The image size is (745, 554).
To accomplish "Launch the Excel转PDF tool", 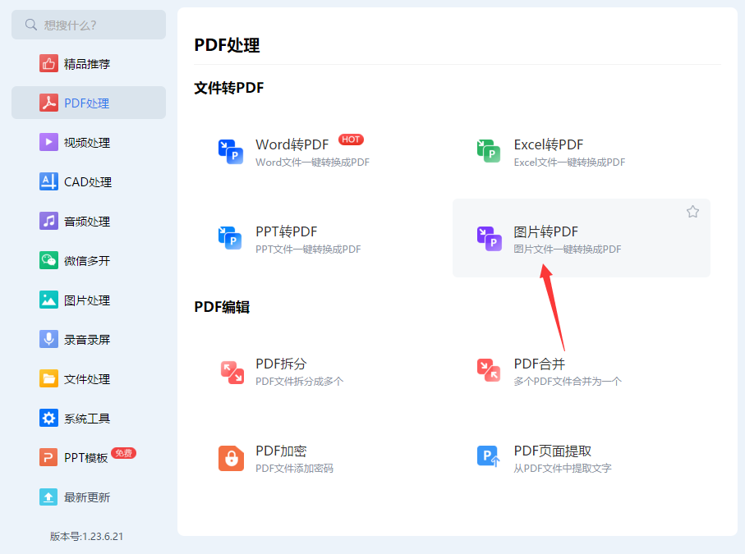I will 582,152.
